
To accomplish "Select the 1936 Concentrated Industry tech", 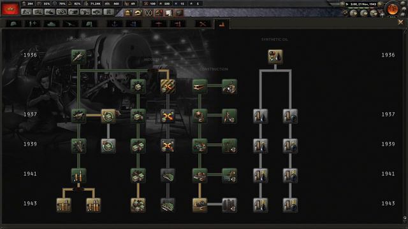I will [x=138, y=87].
